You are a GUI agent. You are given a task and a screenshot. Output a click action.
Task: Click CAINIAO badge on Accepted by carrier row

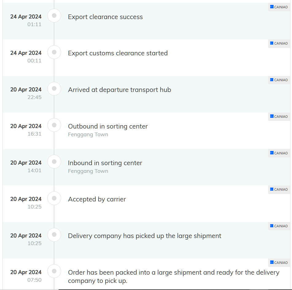click(279, 189)
